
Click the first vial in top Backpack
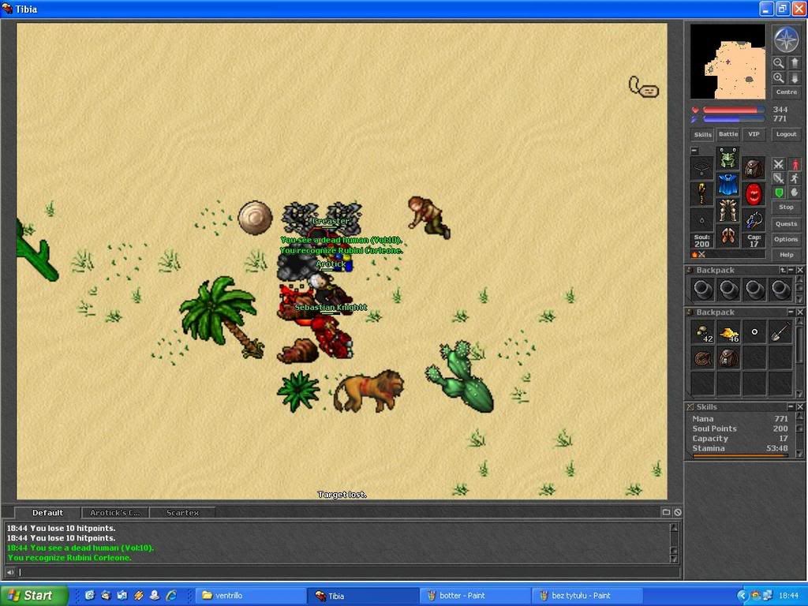(703, 290)
